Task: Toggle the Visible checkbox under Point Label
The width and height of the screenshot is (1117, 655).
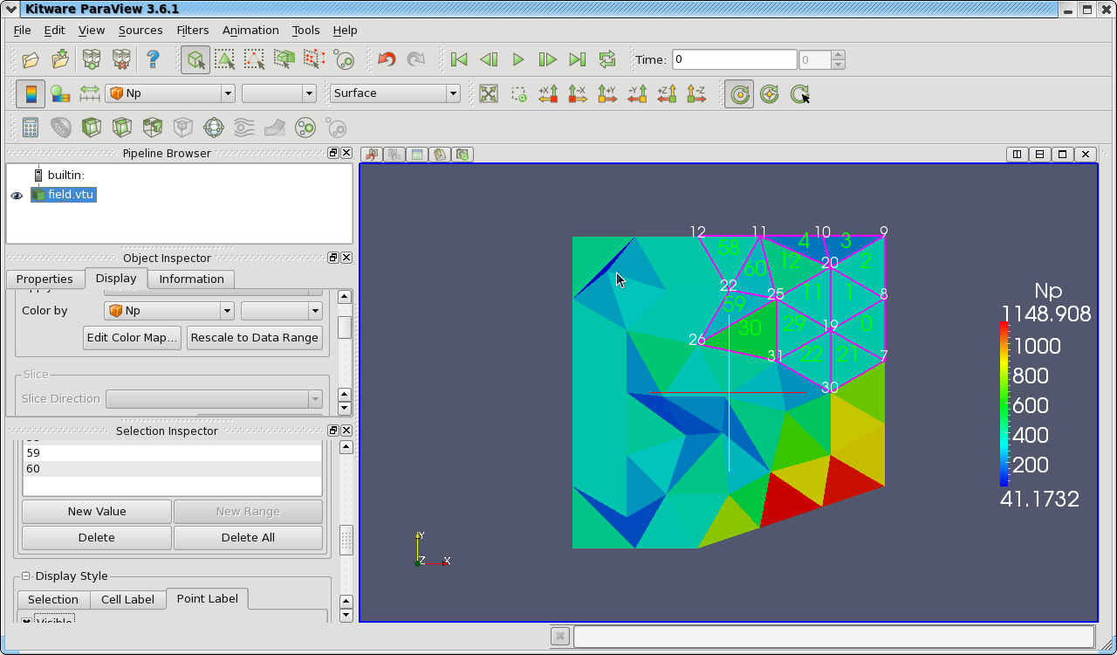Action: coord(27,621)
